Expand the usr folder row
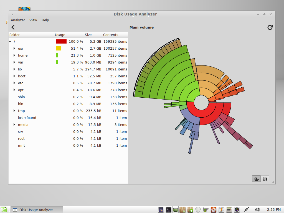 click(x=14, y=49)
